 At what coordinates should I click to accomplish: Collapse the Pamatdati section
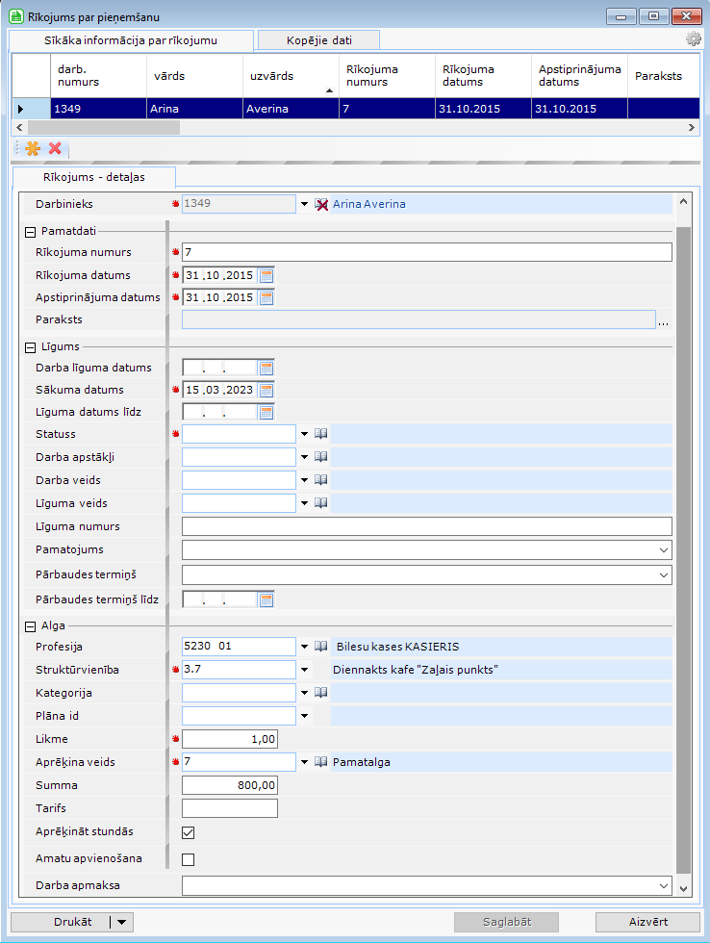[31, 231]
